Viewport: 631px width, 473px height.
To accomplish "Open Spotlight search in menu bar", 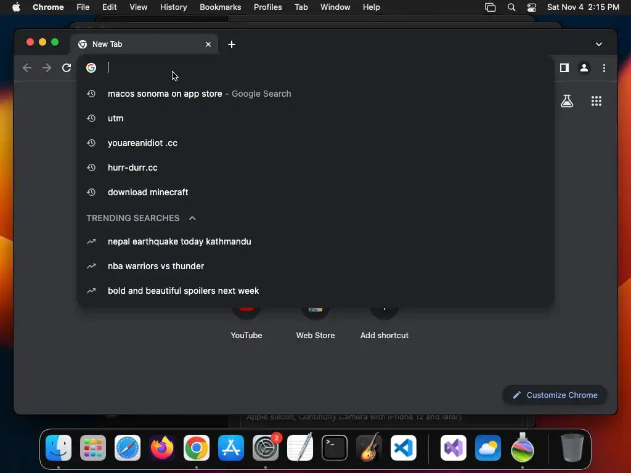I will [x=511, y=7].
